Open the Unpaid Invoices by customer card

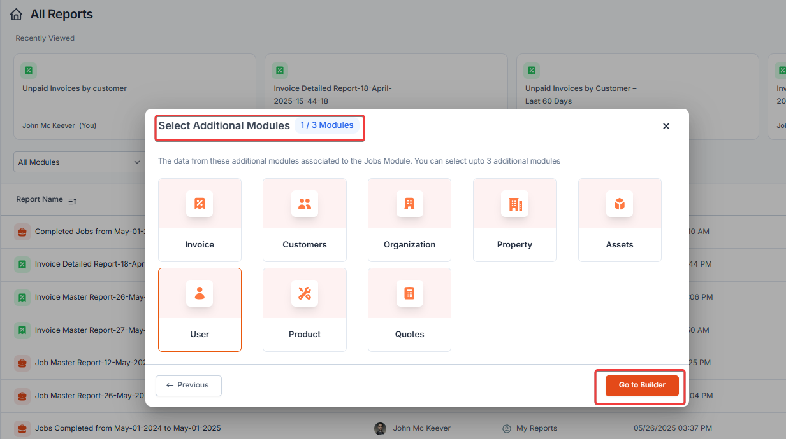click(135, 97)
